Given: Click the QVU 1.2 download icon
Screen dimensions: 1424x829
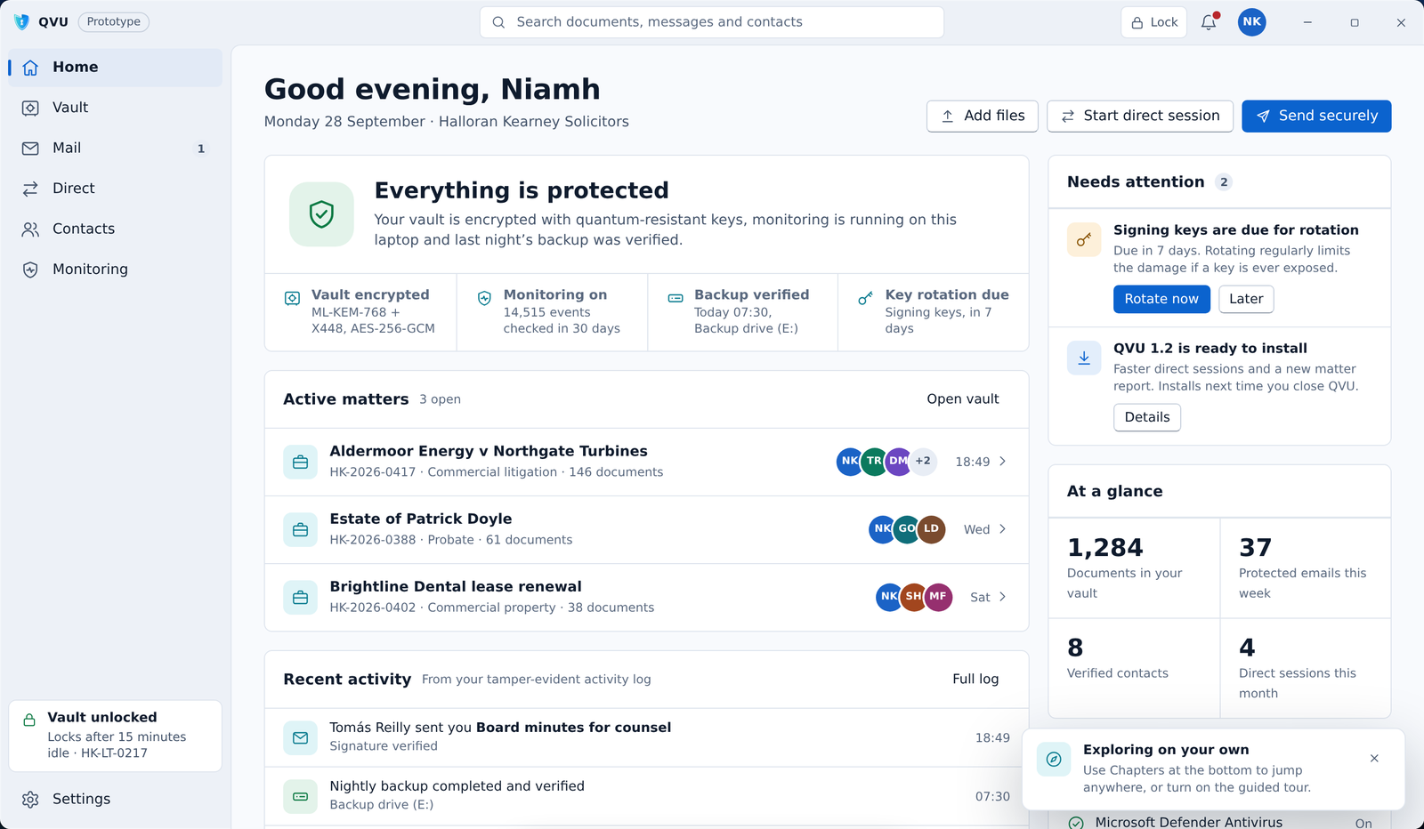Looking at the screenshot, I should click(x=1084, y=358).
